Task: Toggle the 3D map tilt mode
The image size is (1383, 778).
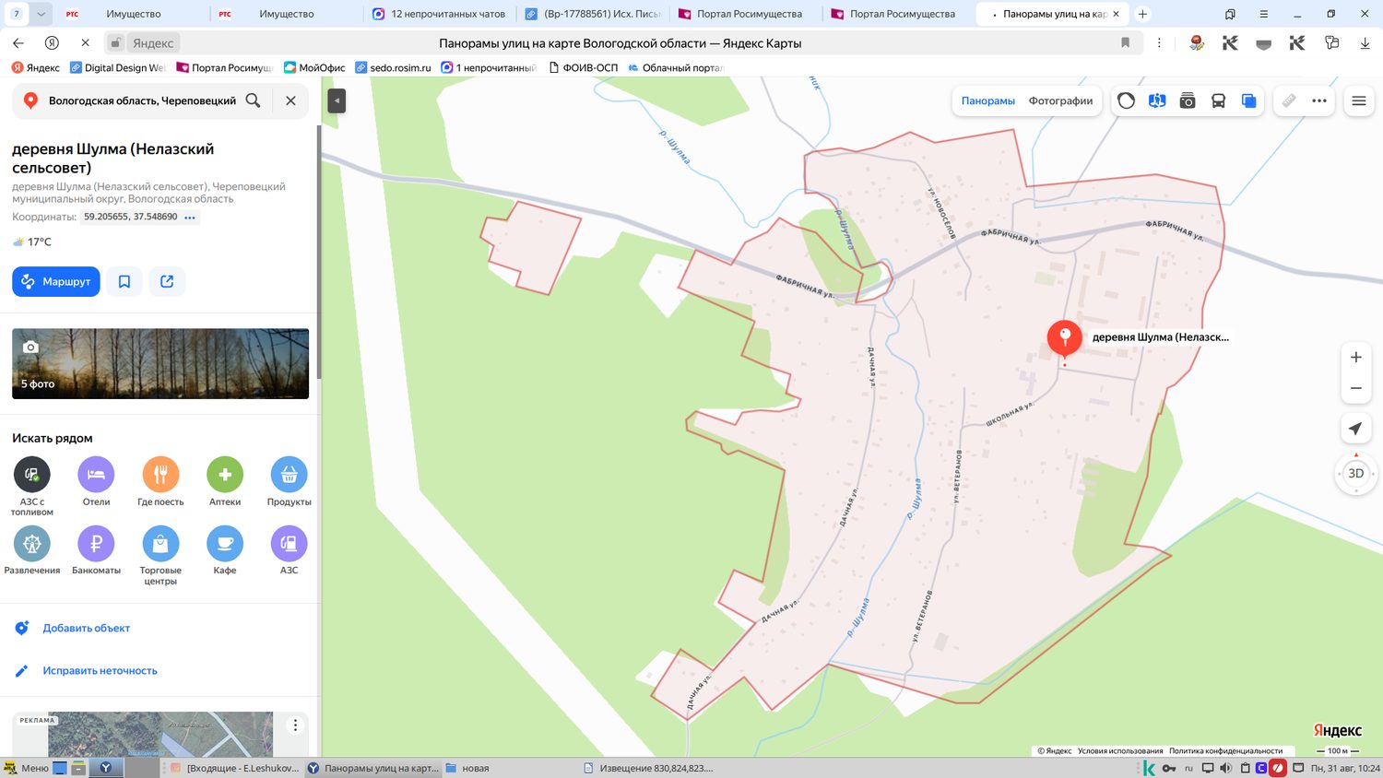Action: coord(1355,473)
